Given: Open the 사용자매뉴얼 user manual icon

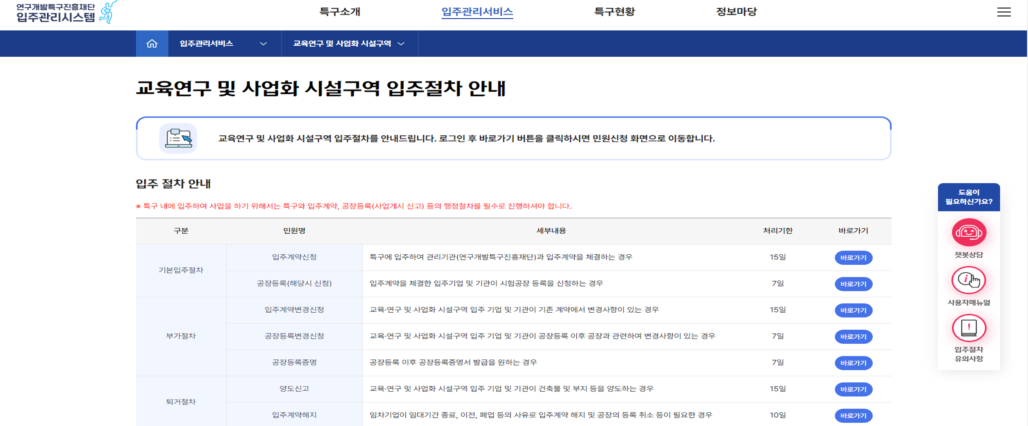Looking at the screenshot, I should (969, 280).
